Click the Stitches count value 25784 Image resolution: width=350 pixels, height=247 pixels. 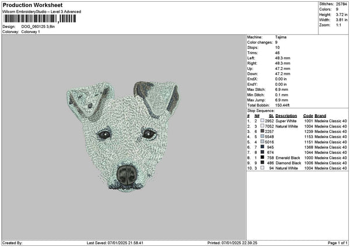(x=342, y=4)
